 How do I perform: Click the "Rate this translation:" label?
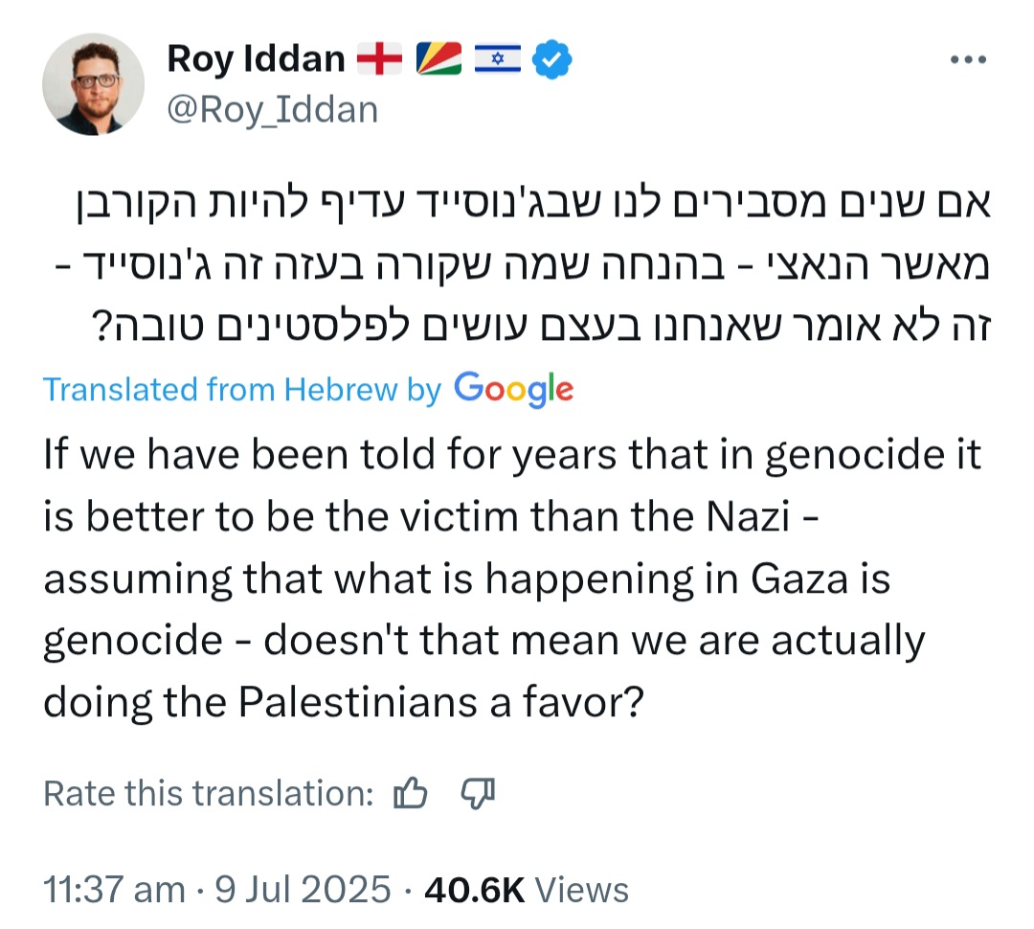208,794
